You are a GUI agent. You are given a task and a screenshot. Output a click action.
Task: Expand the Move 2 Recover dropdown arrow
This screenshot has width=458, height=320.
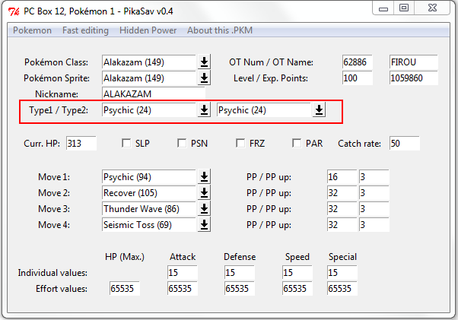point(204,192)
